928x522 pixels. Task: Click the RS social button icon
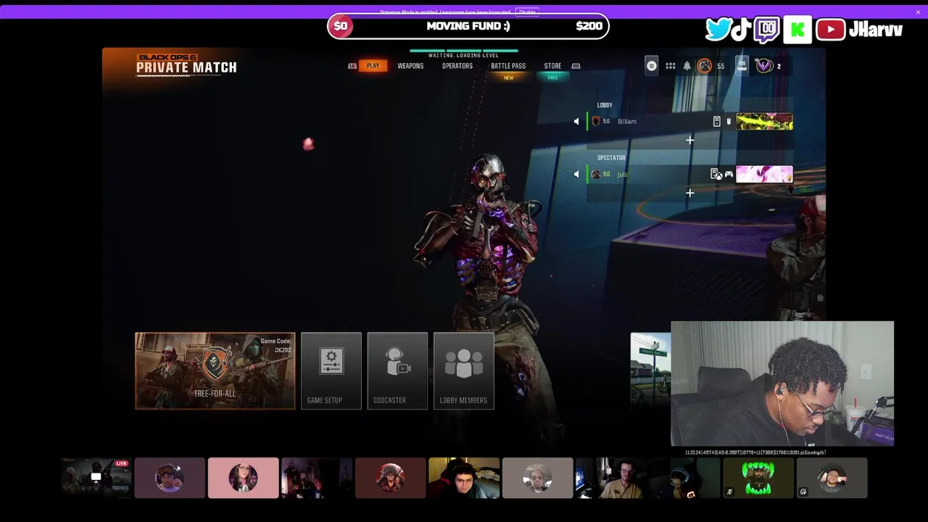[742, 65]
